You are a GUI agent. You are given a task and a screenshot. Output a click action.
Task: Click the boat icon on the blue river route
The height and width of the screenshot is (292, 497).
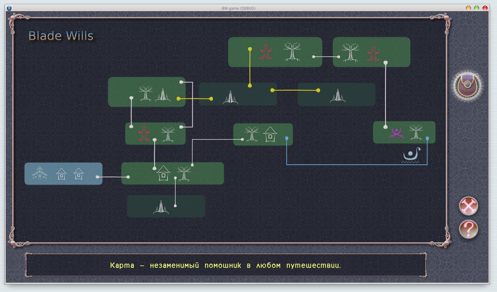(412, 155)
